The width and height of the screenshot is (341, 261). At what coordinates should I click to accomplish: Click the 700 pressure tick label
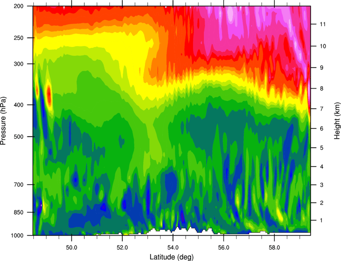19,185
